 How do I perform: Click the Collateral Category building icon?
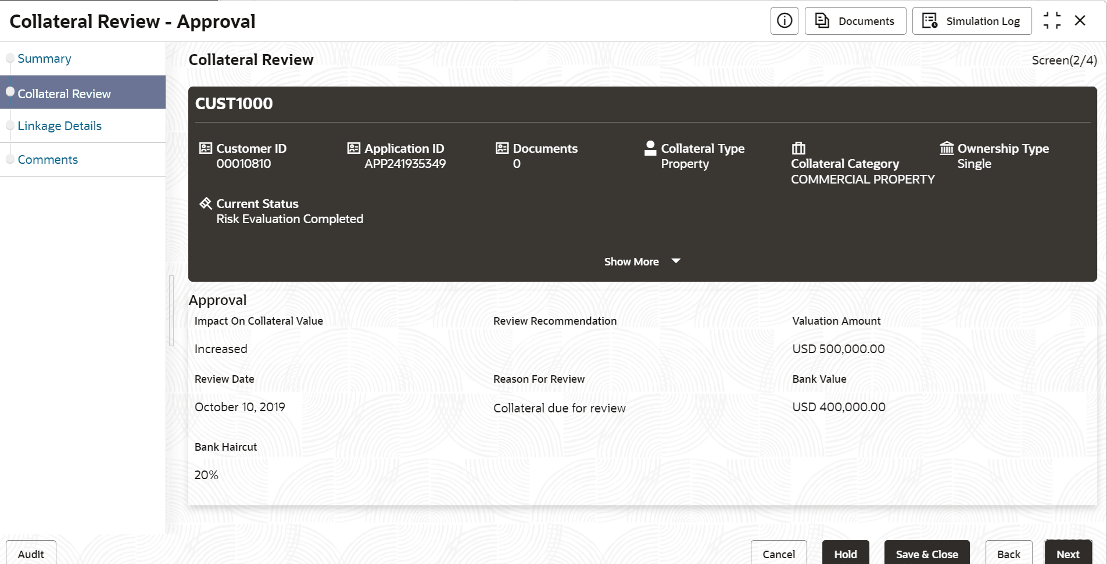799,148
